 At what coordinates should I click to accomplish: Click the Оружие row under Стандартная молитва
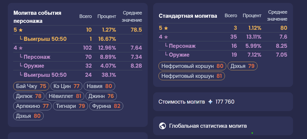click(x=179, y=55)
